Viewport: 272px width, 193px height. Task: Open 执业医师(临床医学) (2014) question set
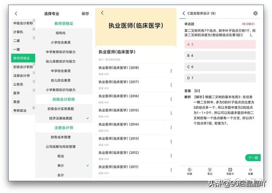(136, 128)
